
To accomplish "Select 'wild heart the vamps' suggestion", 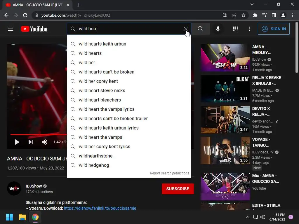I will [x=129, y=137].
